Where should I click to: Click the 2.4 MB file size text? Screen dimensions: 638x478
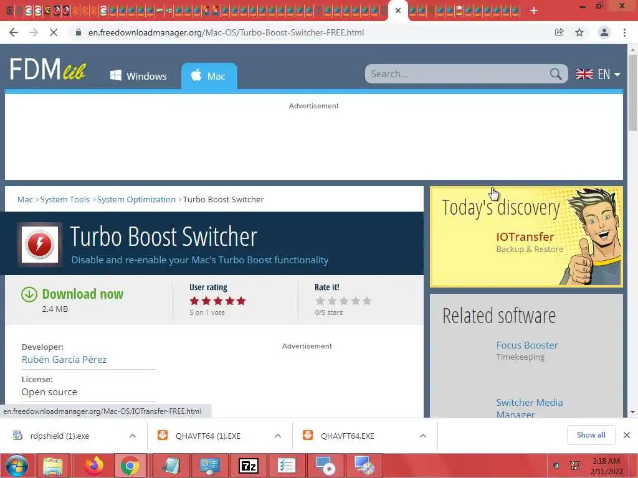tap(55, 309)
